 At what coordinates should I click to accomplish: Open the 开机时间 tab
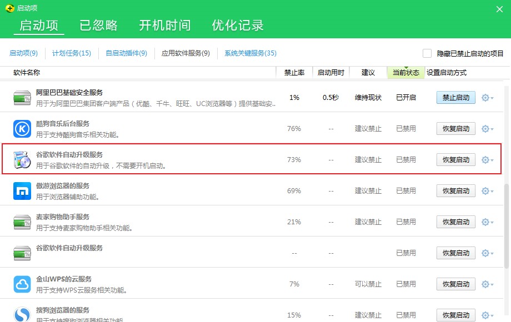click(x=165, y=26)
